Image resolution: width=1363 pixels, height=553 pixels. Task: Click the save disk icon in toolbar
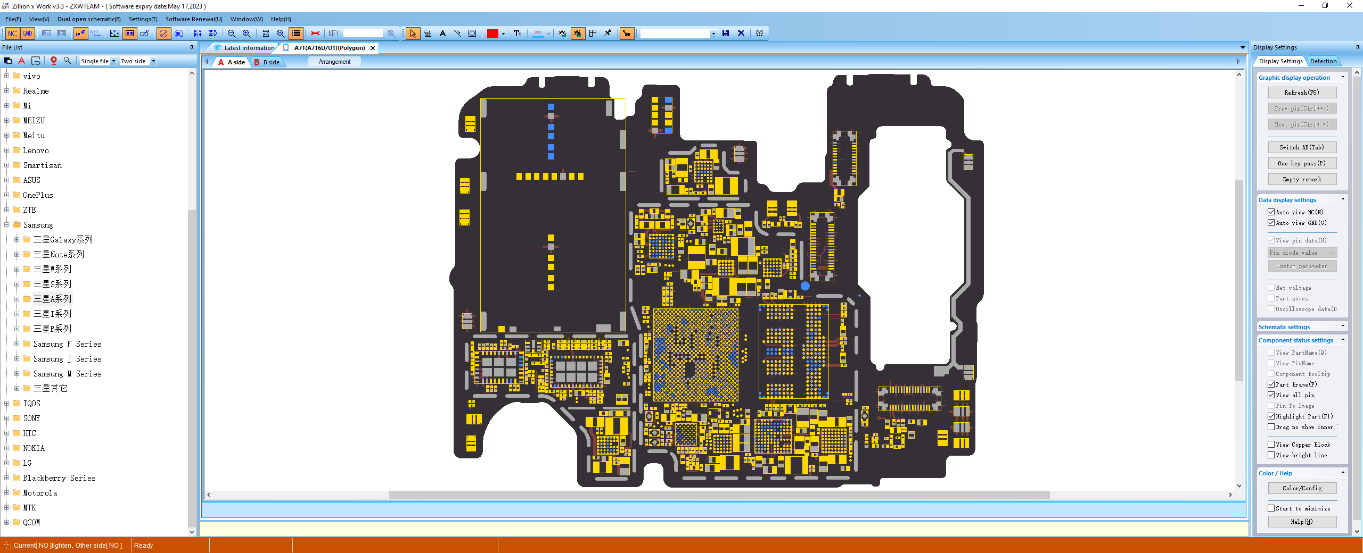pos(726,33)
